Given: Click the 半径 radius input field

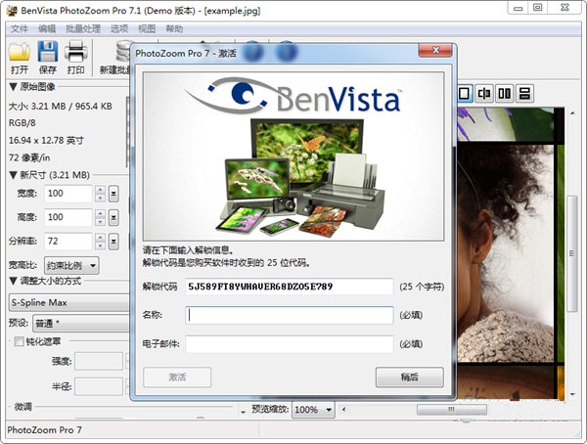Looking at the screenshot, I should point(99,386).
